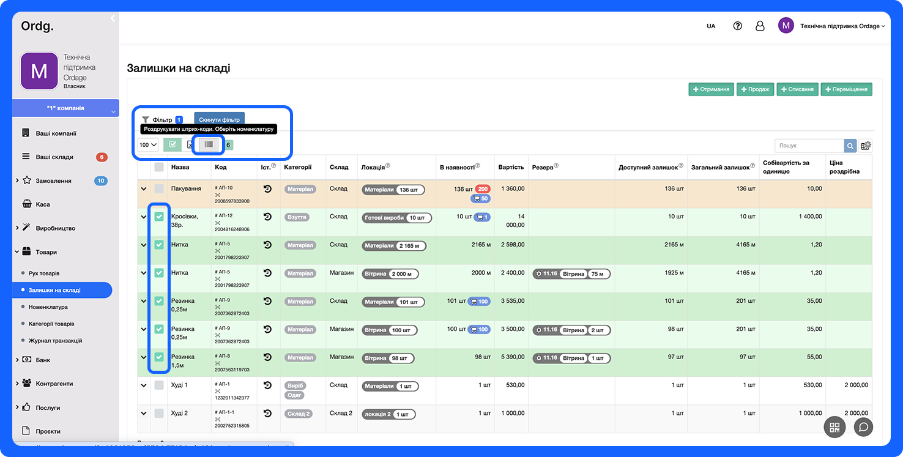Click the user profile icon in header

760,26
